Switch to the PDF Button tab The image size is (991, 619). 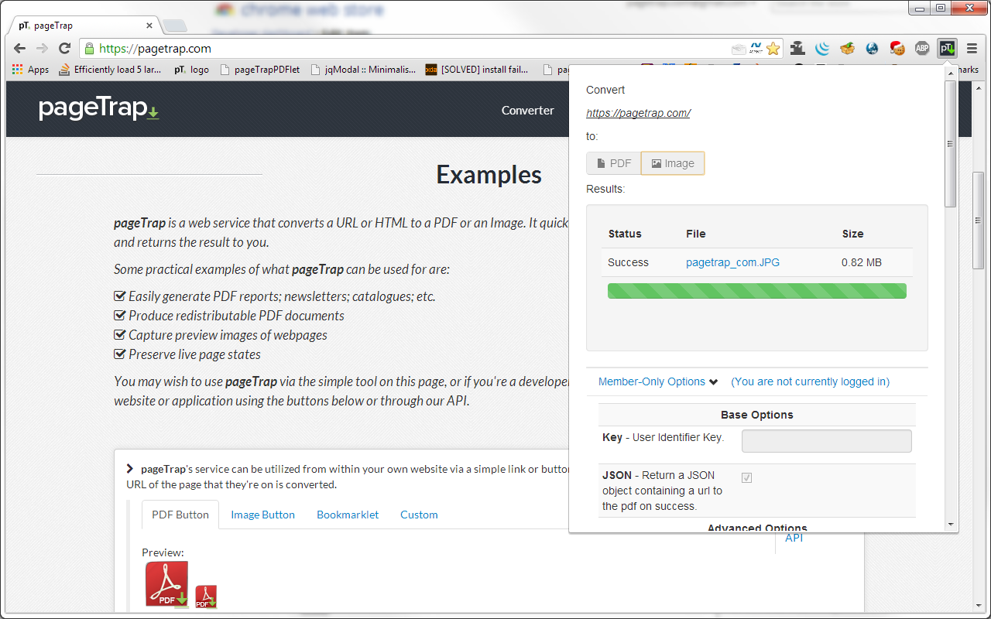point(180,515)
